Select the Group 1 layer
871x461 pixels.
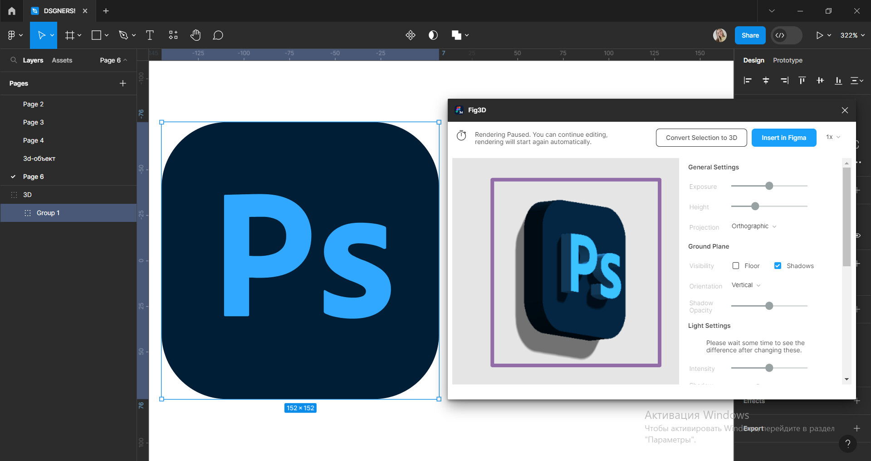(x=68, y=213)
